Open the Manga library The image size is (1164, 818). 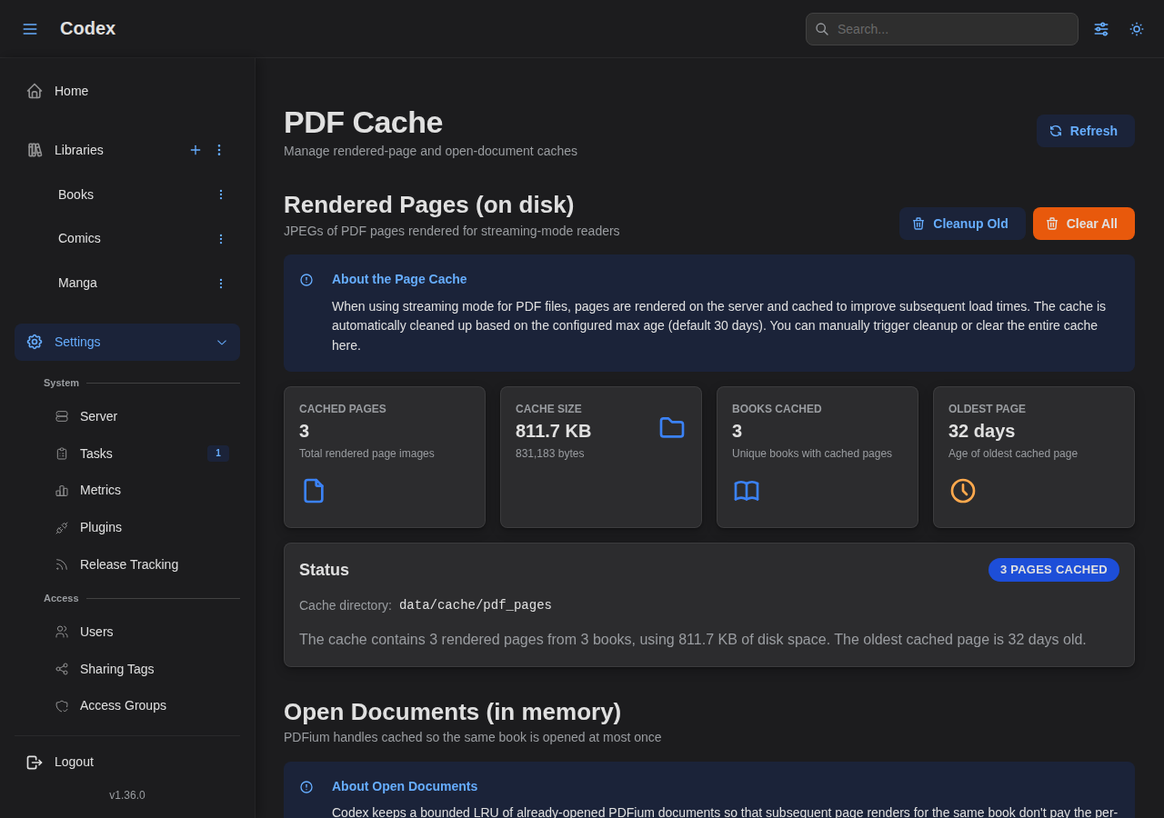coord(77,283)
